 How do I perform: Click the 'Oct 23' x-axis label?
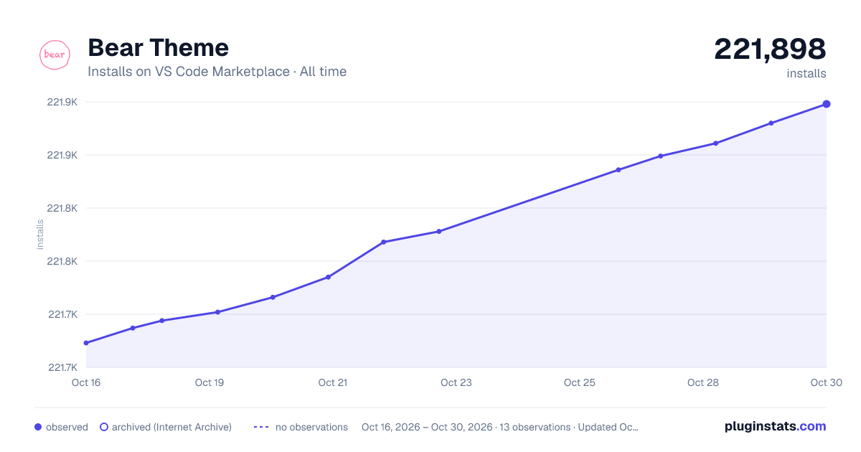[456, 382]
